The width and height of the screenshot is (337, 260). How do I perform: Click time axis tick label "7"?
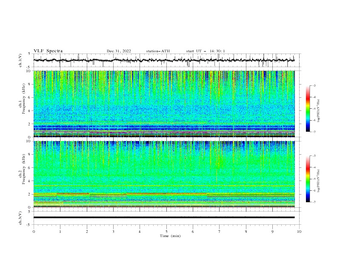(x=220, y=232)
